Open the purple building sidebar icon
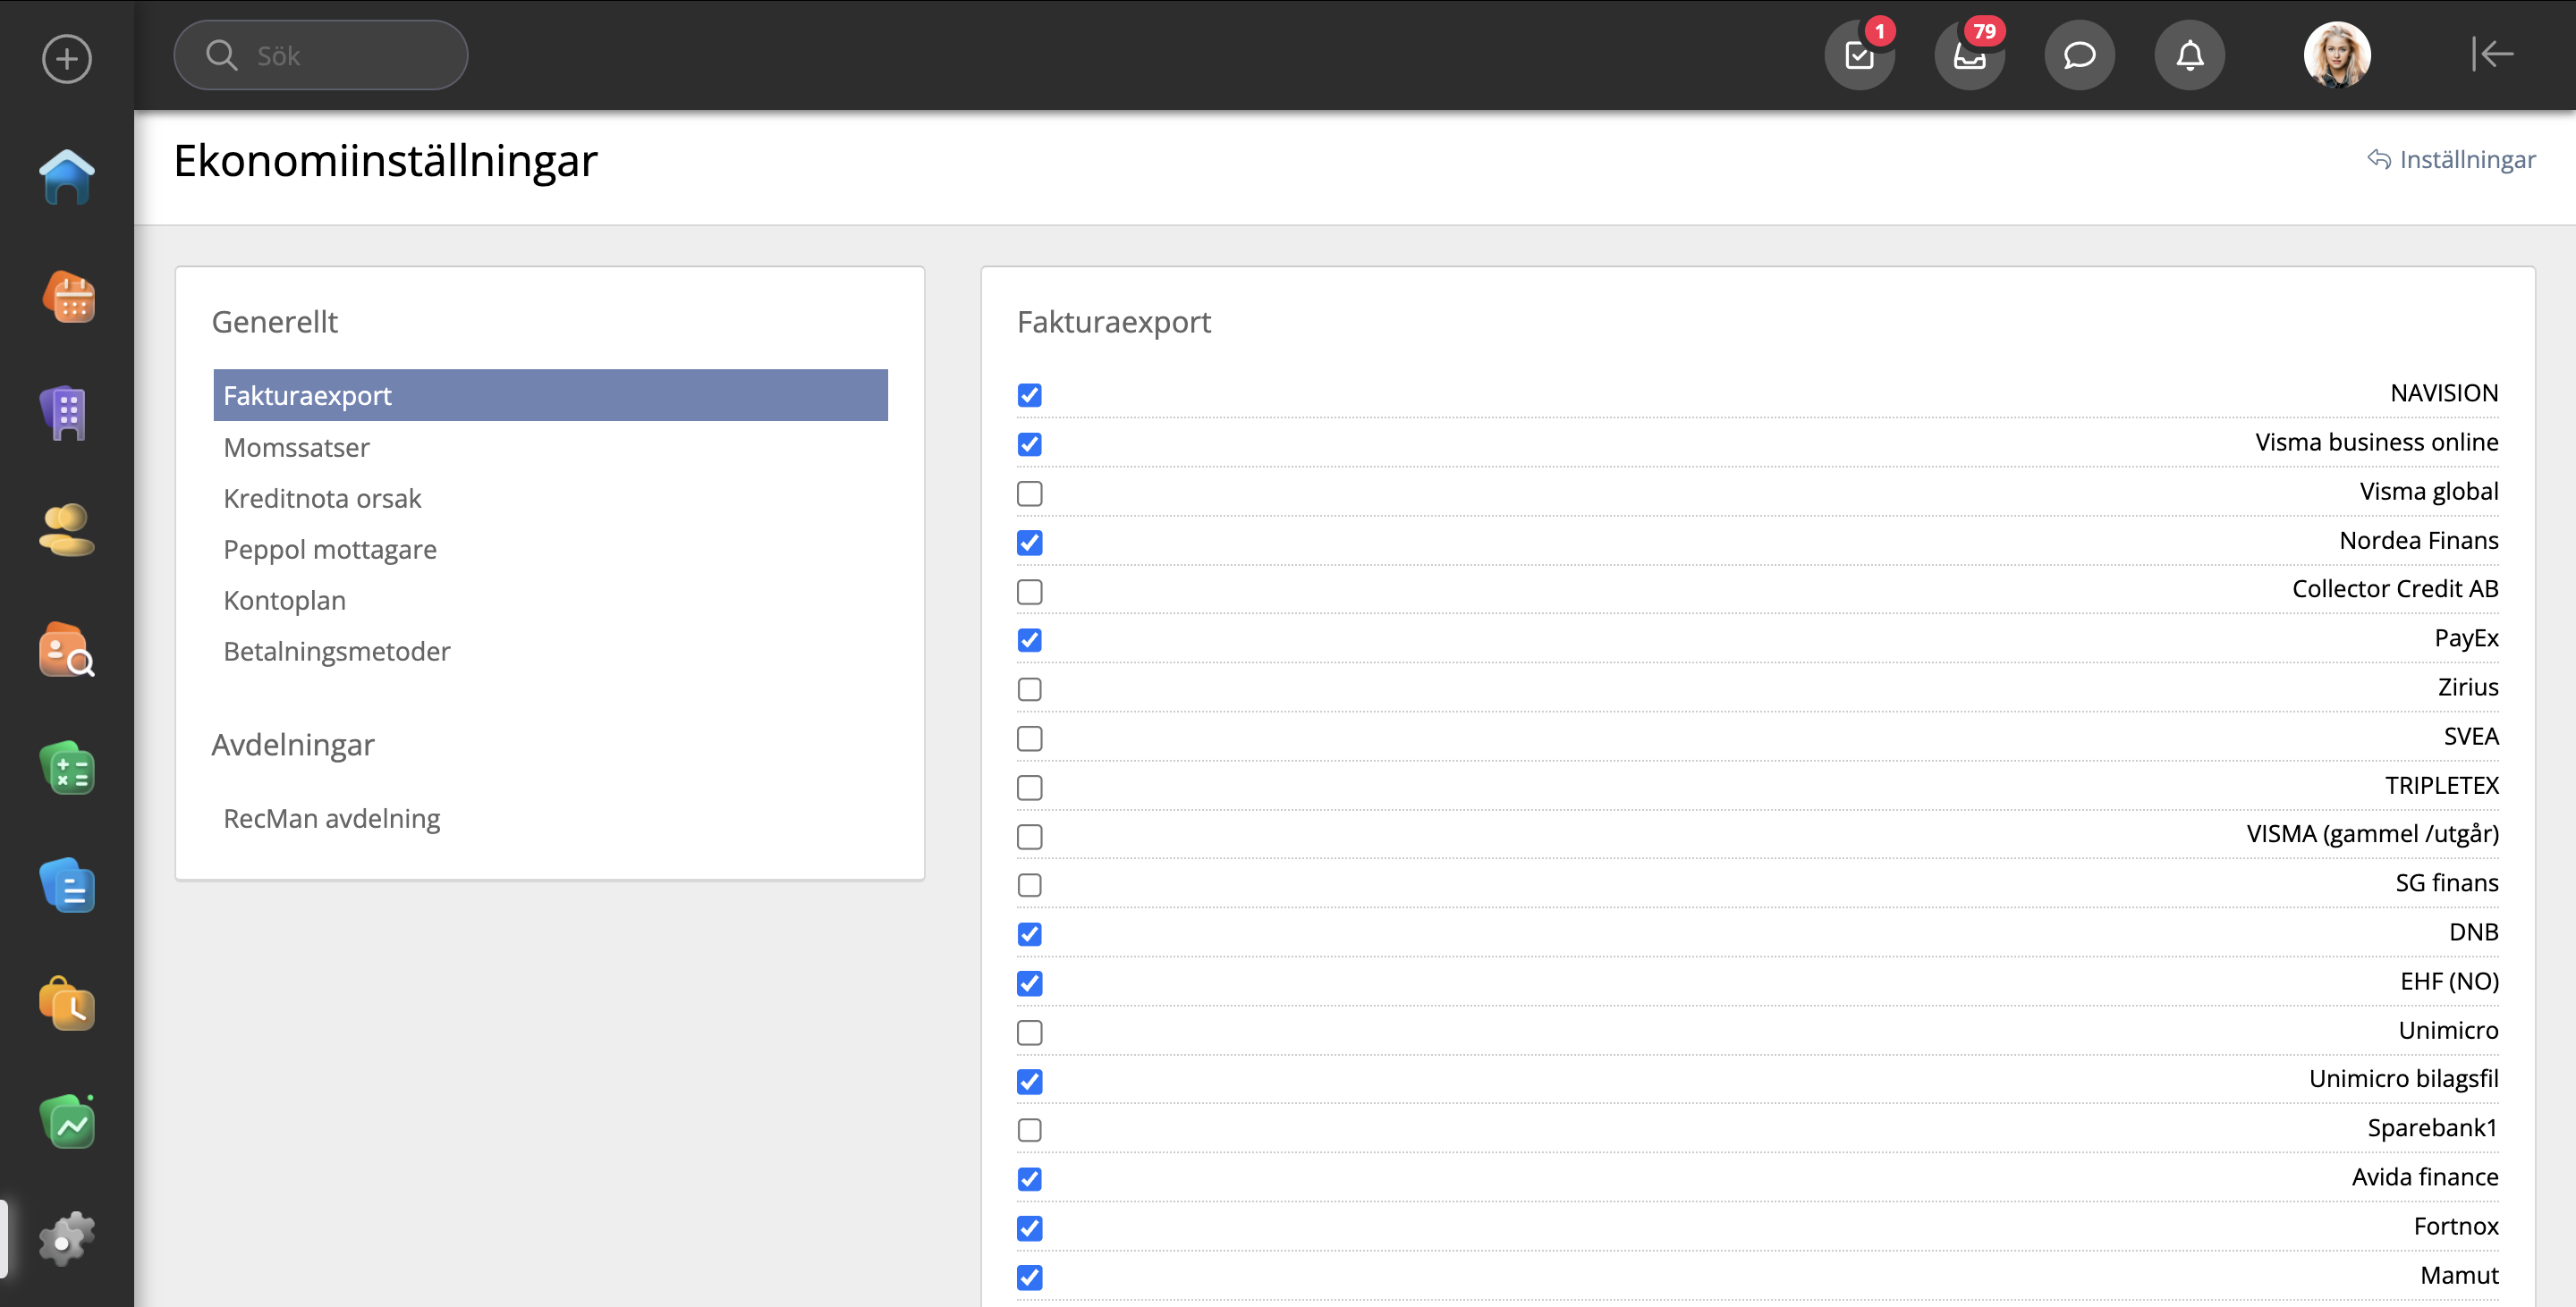 (x=67, y=413)
